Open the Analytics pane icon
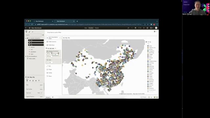 click(32, 32)
